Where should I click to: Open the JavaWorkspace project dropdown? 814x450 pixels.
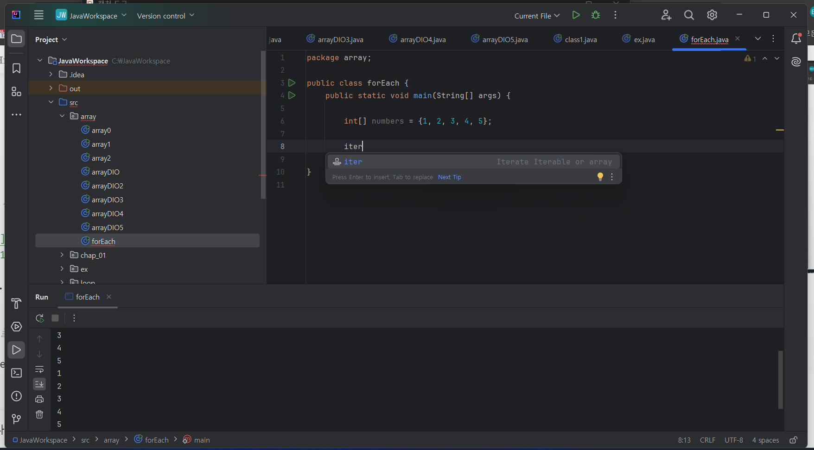click(91, 15)
